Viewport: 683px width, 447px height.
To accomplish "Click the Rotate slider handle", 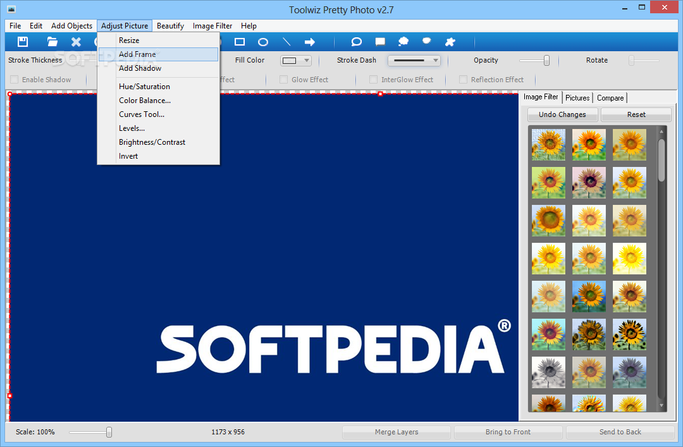I will coord(631,61).
